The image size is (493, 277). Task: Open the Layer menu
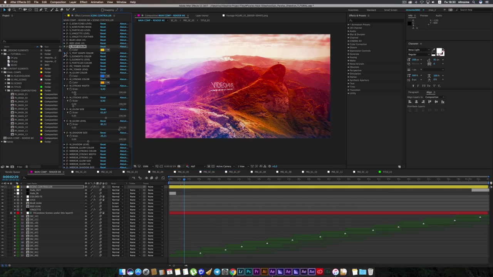[x=73, y=2]
